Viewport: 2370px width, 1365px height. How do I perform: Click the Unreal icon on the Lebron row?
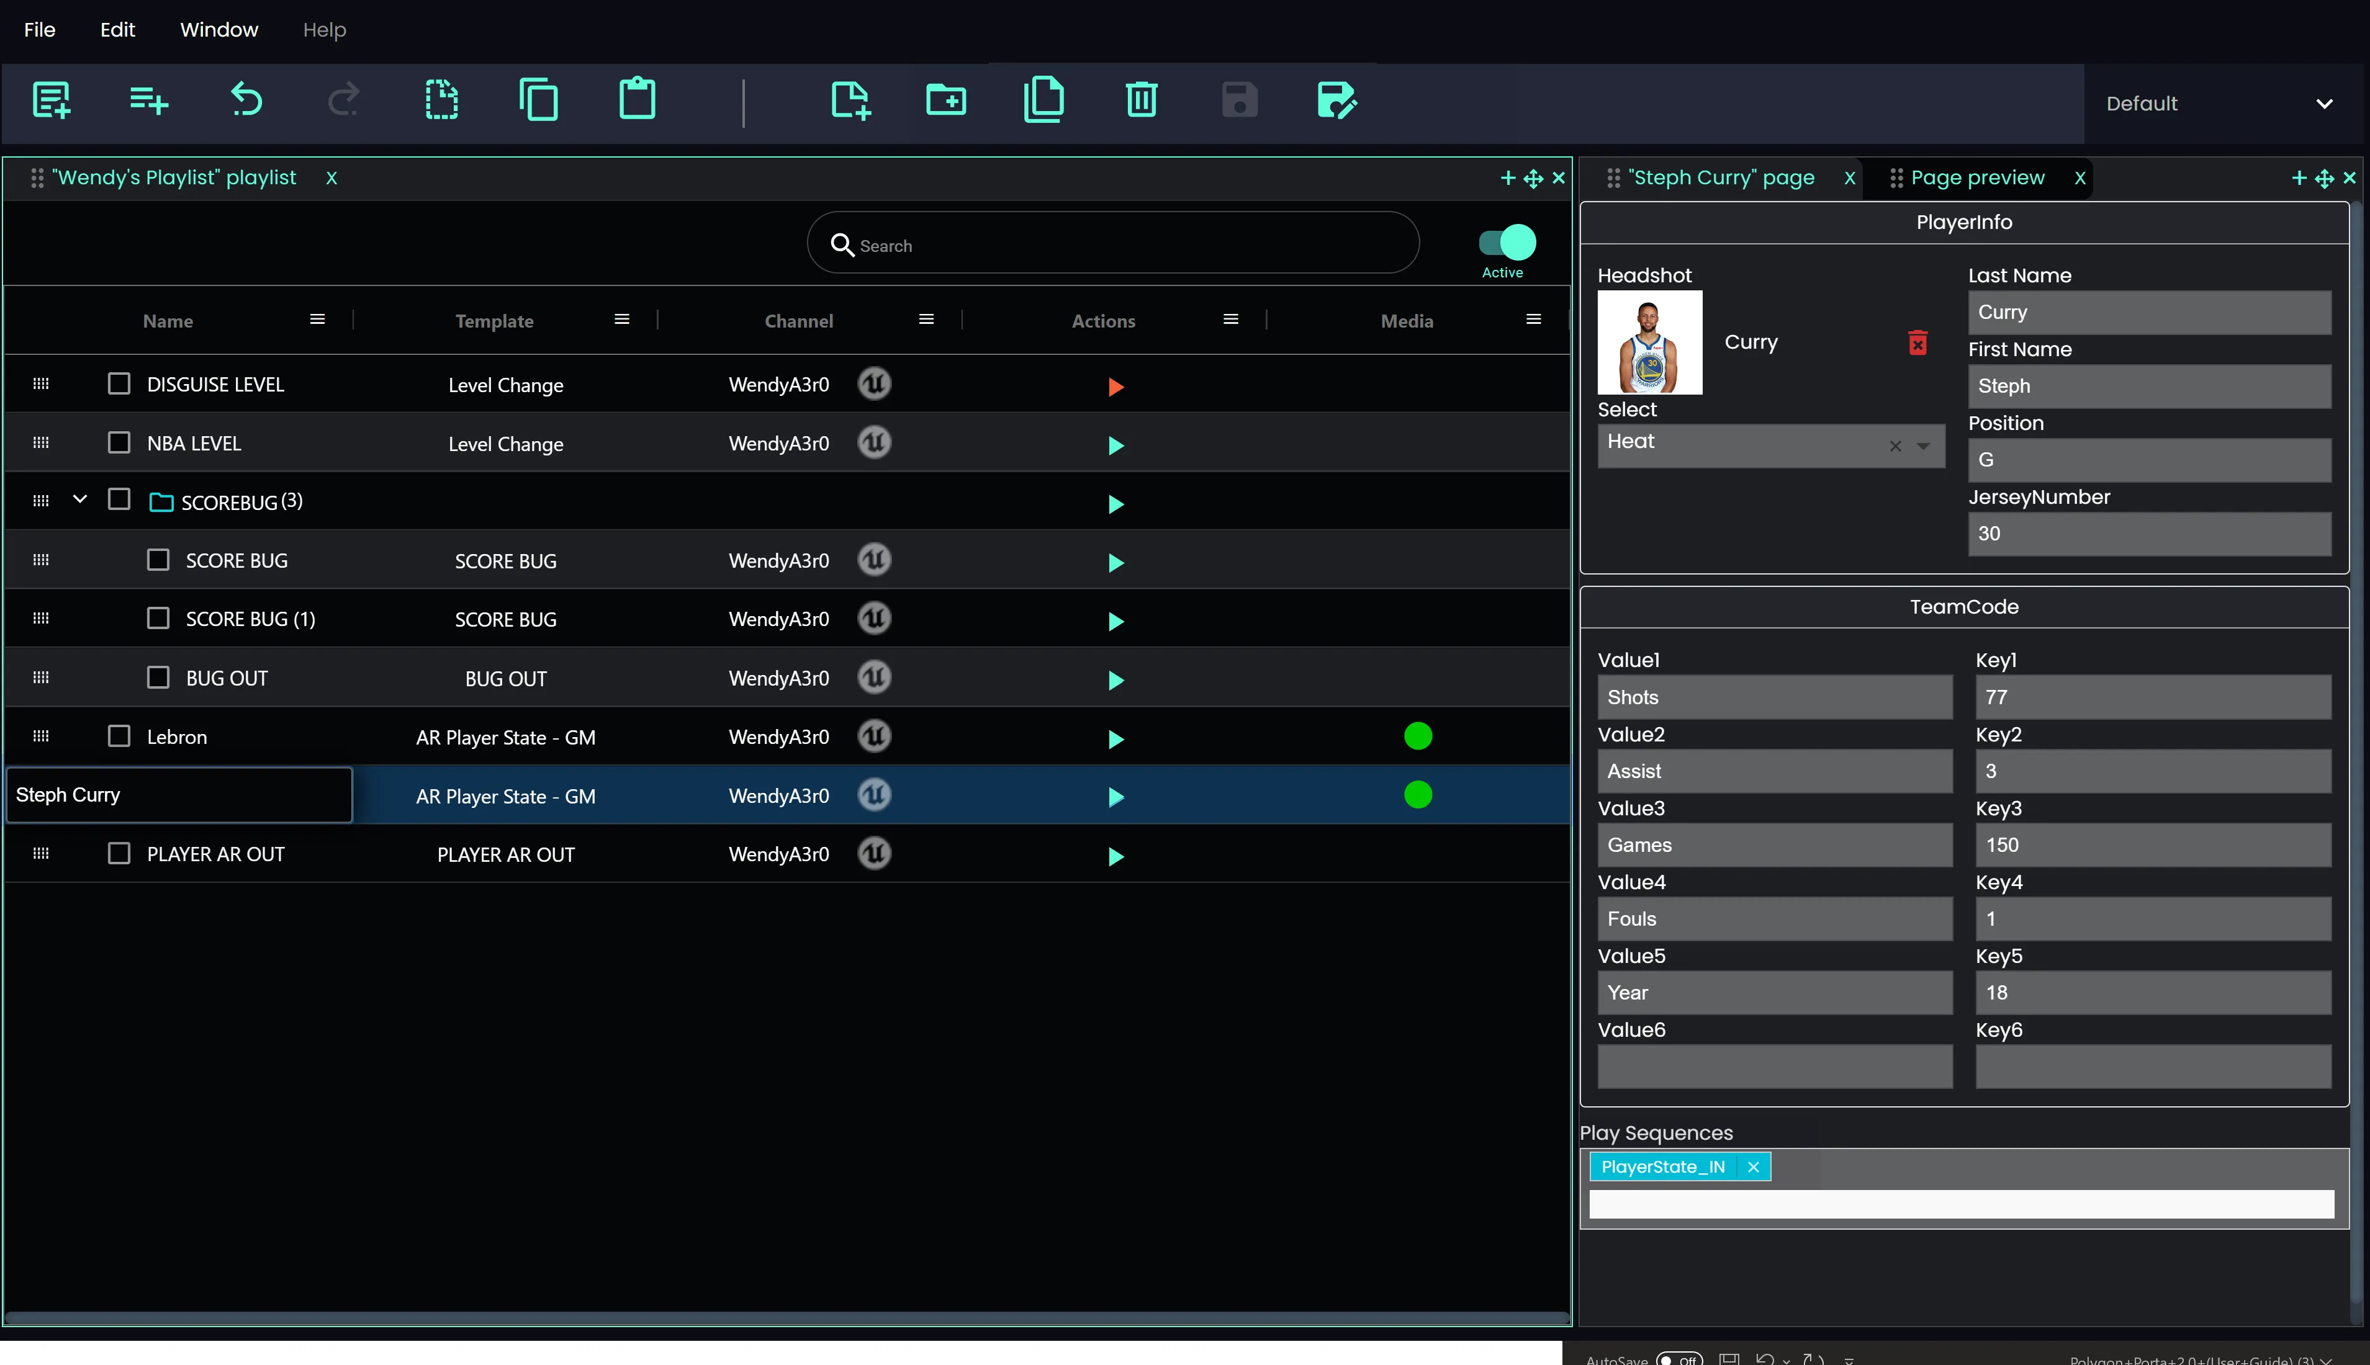(x=874, y=737)
